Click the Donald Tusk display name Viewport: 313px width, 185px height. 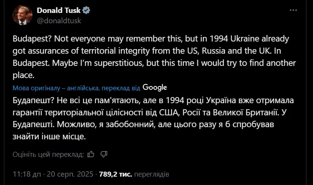point(59,10)
